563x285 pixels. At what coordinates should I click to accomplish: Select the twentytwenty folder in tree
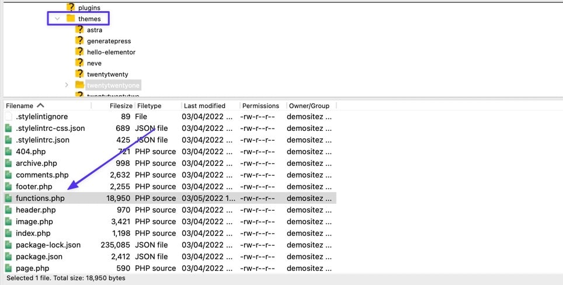pyautogui.click(x=107, y=74)
